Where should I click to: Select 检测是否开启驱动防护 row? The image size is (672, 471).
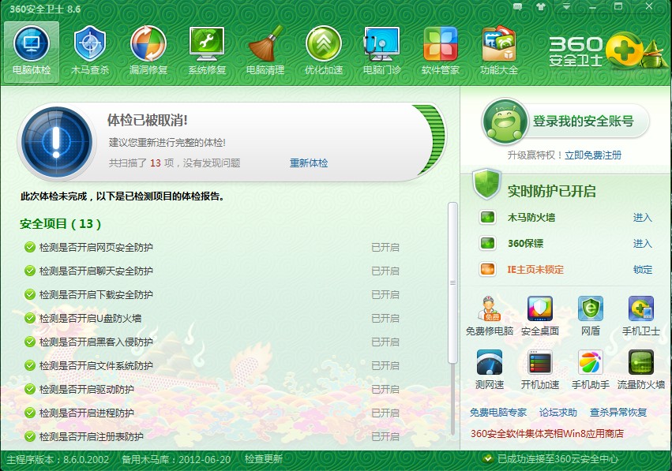tap(212, 389)
